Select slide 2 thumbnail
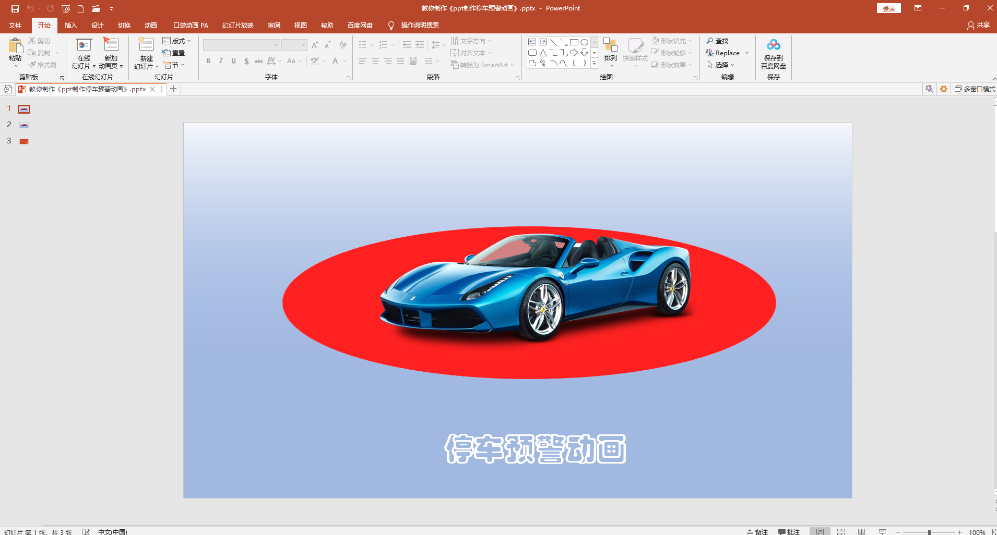 pyautogui.click(x=24, y=125)
